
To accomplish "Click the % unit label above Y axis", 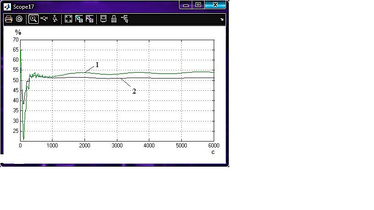I will click(18, 32).
